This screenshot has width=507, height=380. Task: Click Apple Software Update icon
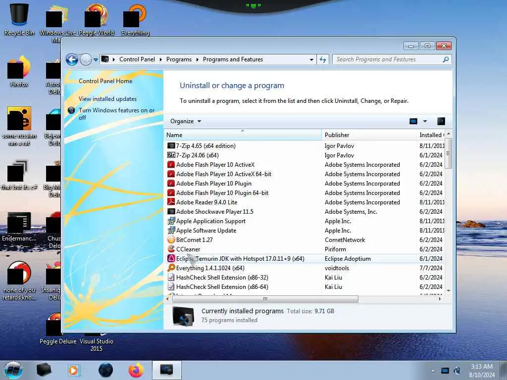pyautogui.click(x=171, y=231)
